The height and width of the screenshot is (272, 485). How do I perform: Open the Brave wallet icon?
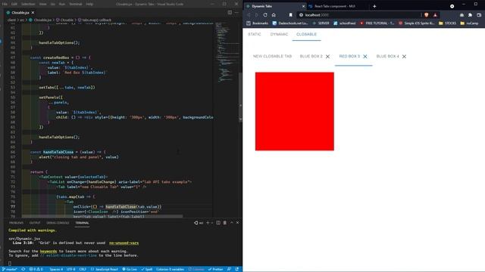click(479, 15)
